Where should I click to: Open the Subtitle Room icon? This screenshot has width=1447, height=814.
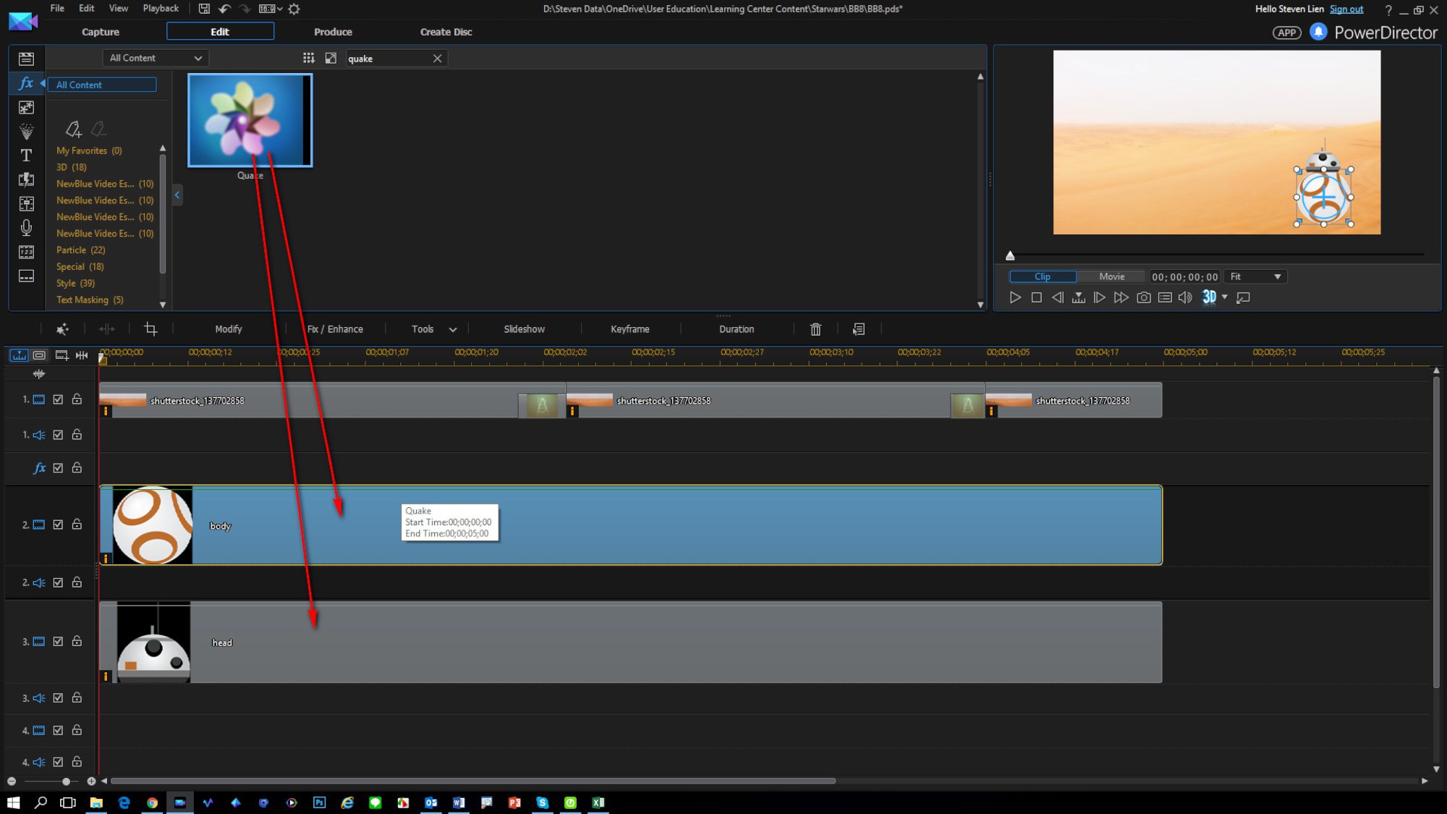(26, 276)
